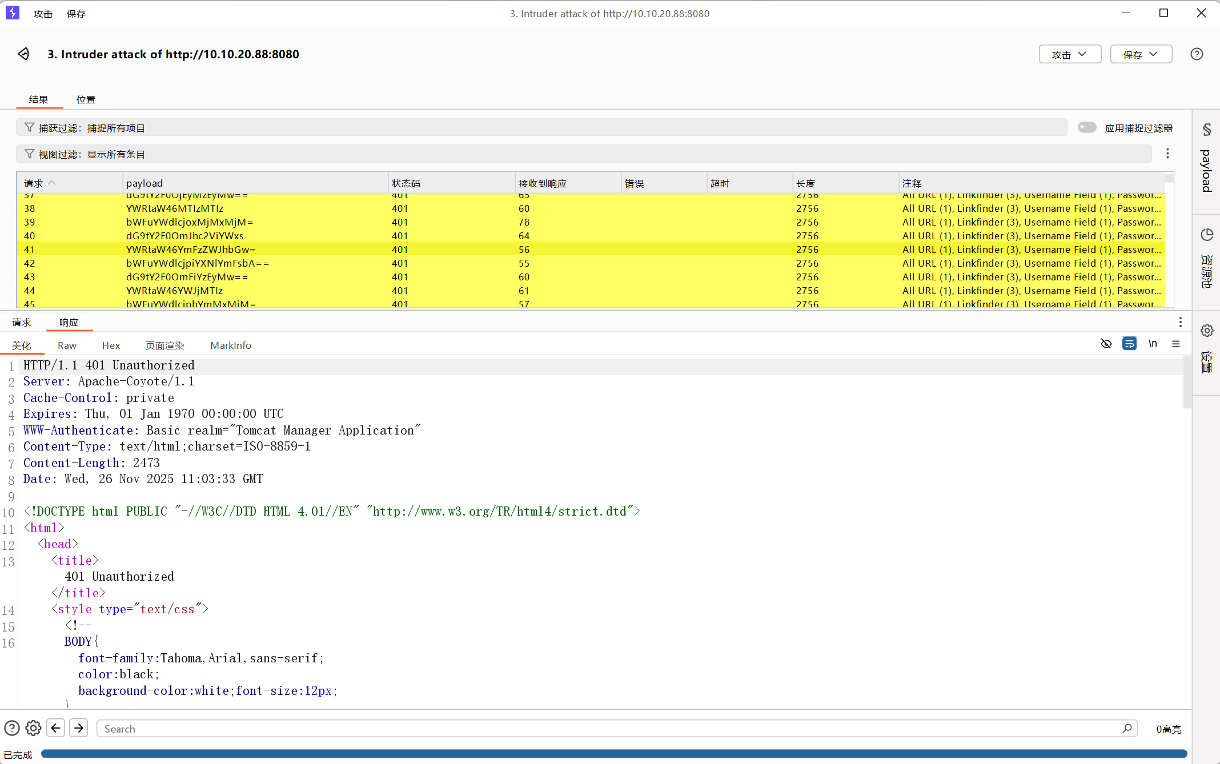Switch to the Raw response view tab
Viewport: 1220px width, 764px height.
pyautogui.click(x=67, y=345)
